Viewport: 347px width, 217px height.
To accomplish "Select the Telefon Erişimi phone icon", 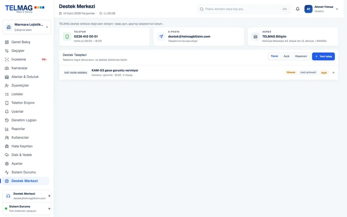I will point(7,103).
